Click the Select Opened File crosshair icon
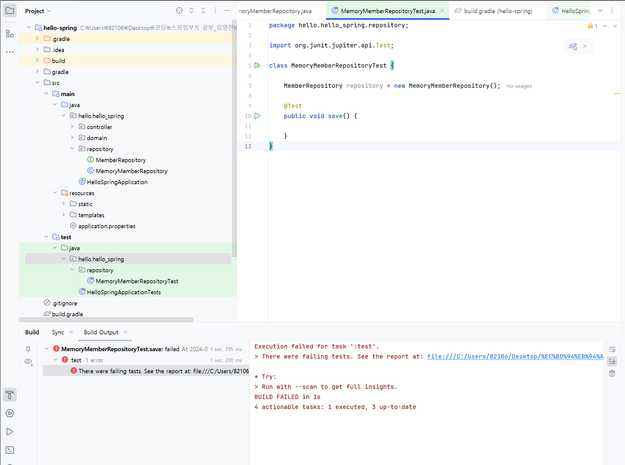The height and width of the screenshot is (465, 625). pos(179,11)
